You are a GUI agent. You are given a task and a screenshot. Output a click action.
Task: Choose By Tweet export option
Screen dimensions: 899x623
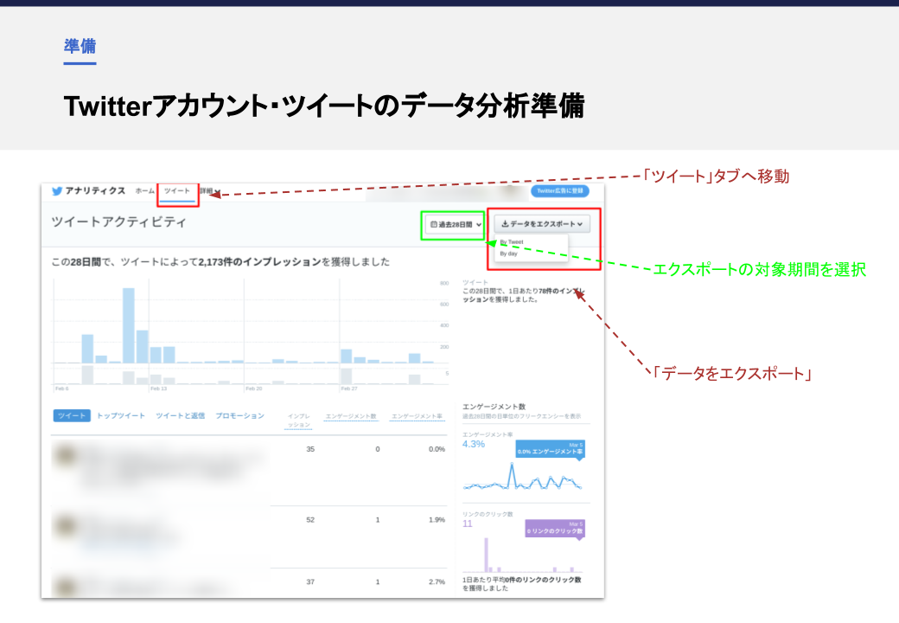point(512,242)
